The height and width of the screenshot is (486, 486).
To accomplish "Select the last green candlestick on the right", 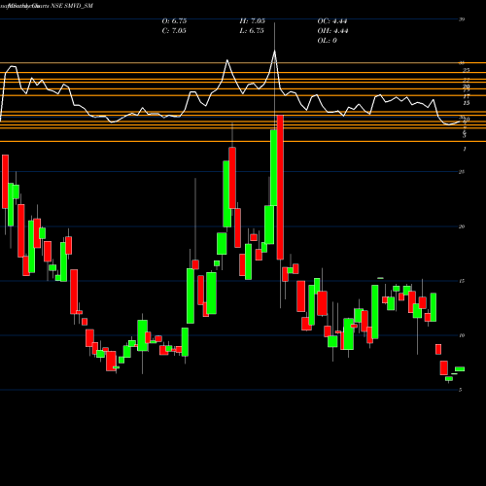I will coord(460,369).
